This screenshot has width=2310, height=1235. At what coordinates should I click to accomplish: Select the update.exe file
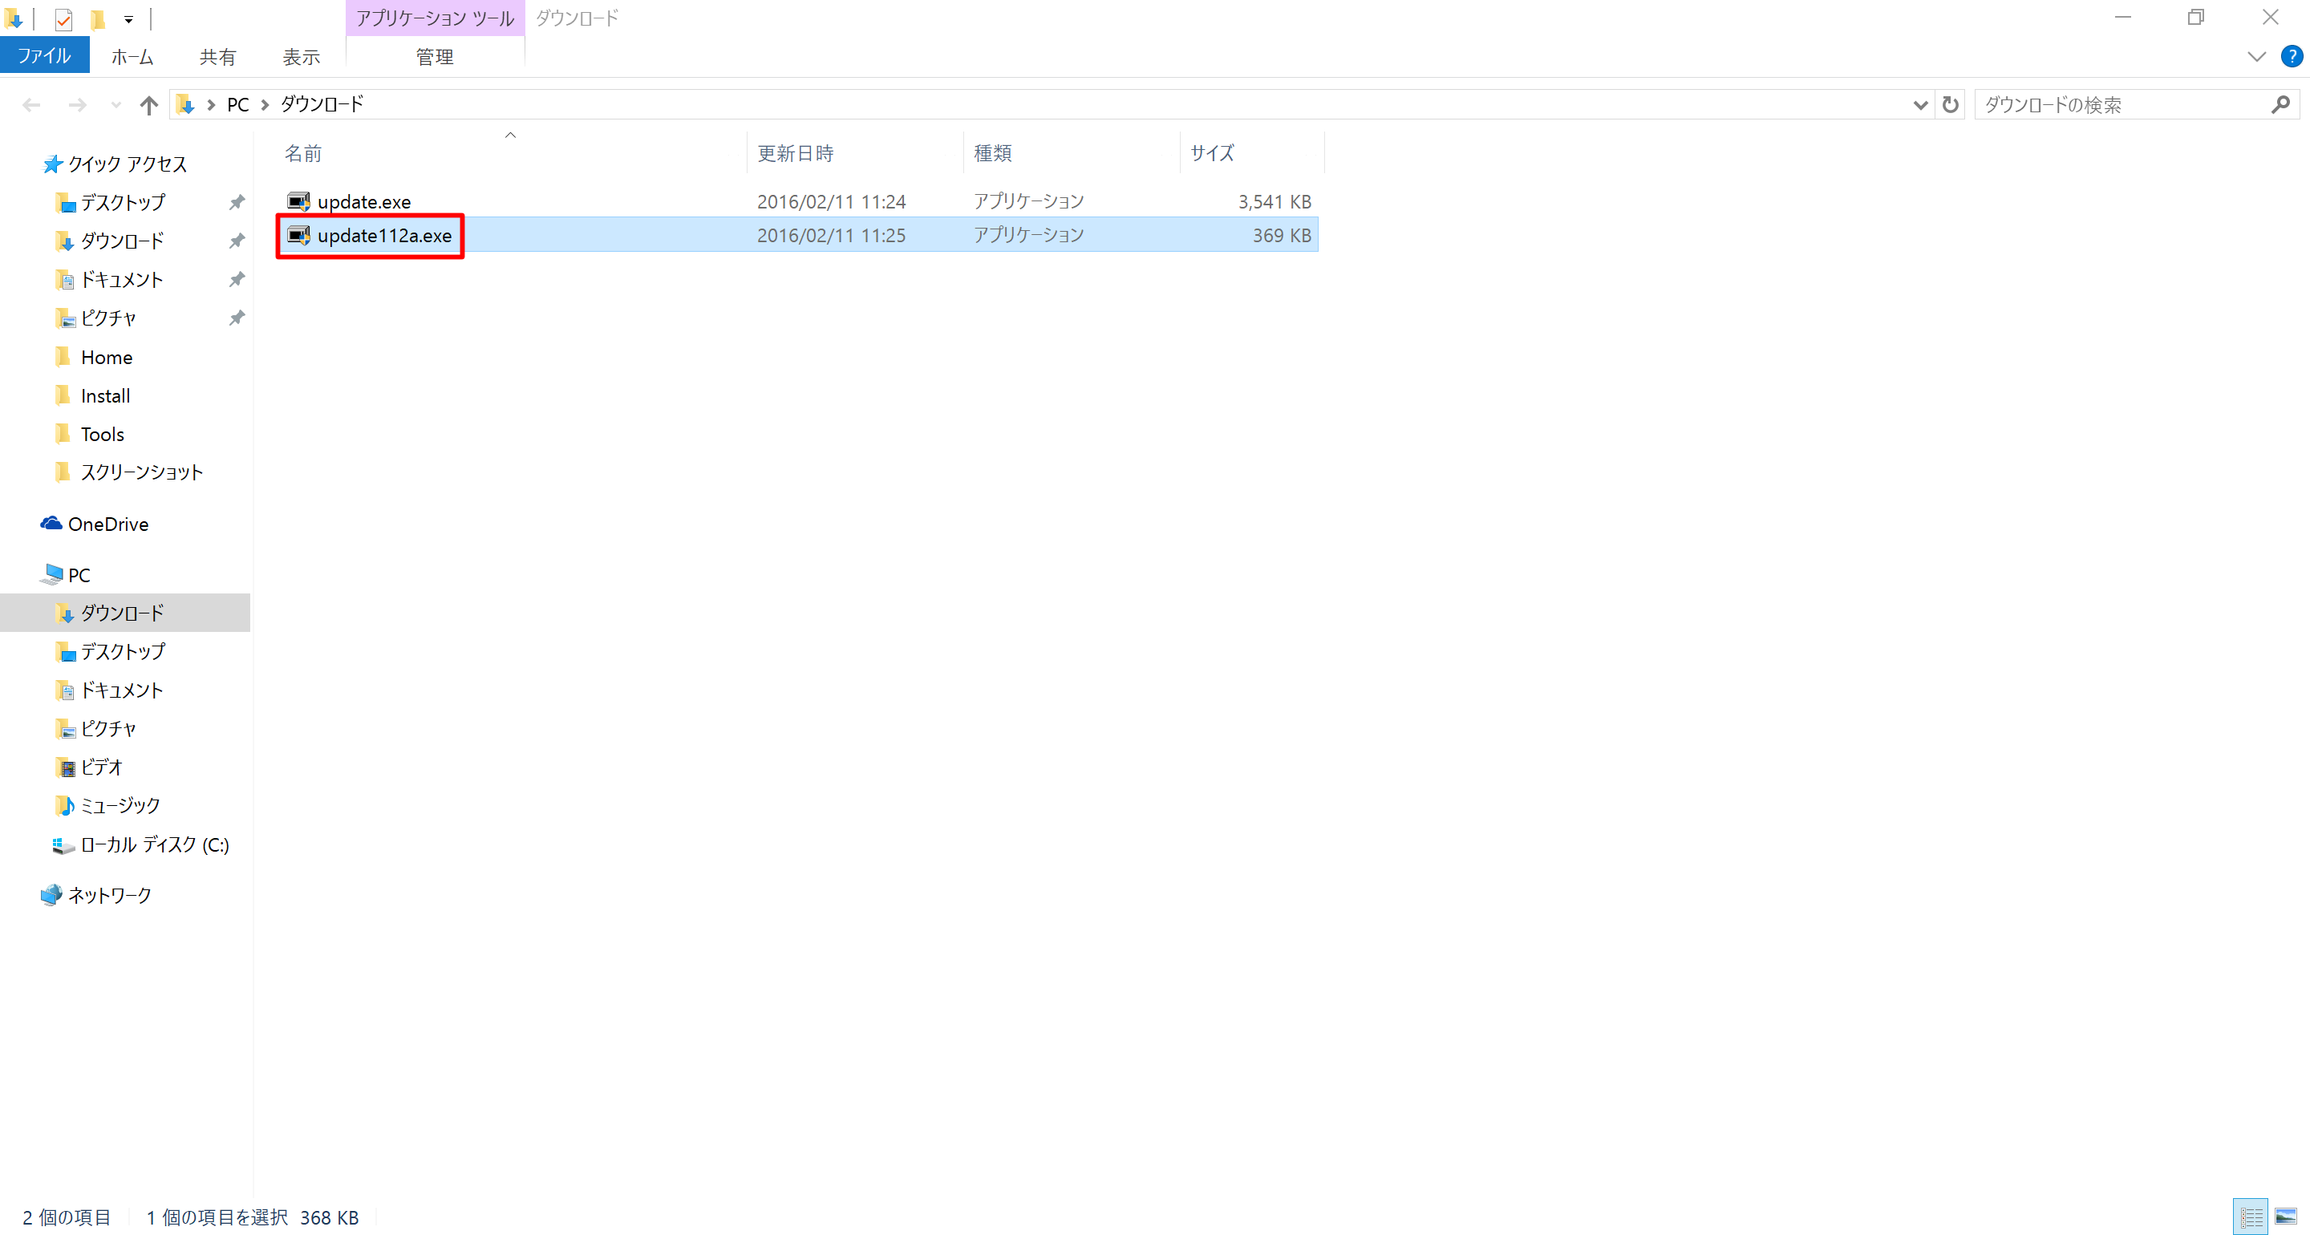tap(364, 202)
